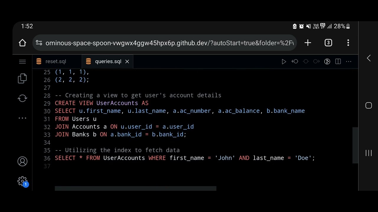Click 'FROM Users u' code line
The width and height of the screenshot is (378, 212).
(x=76, y=119)
